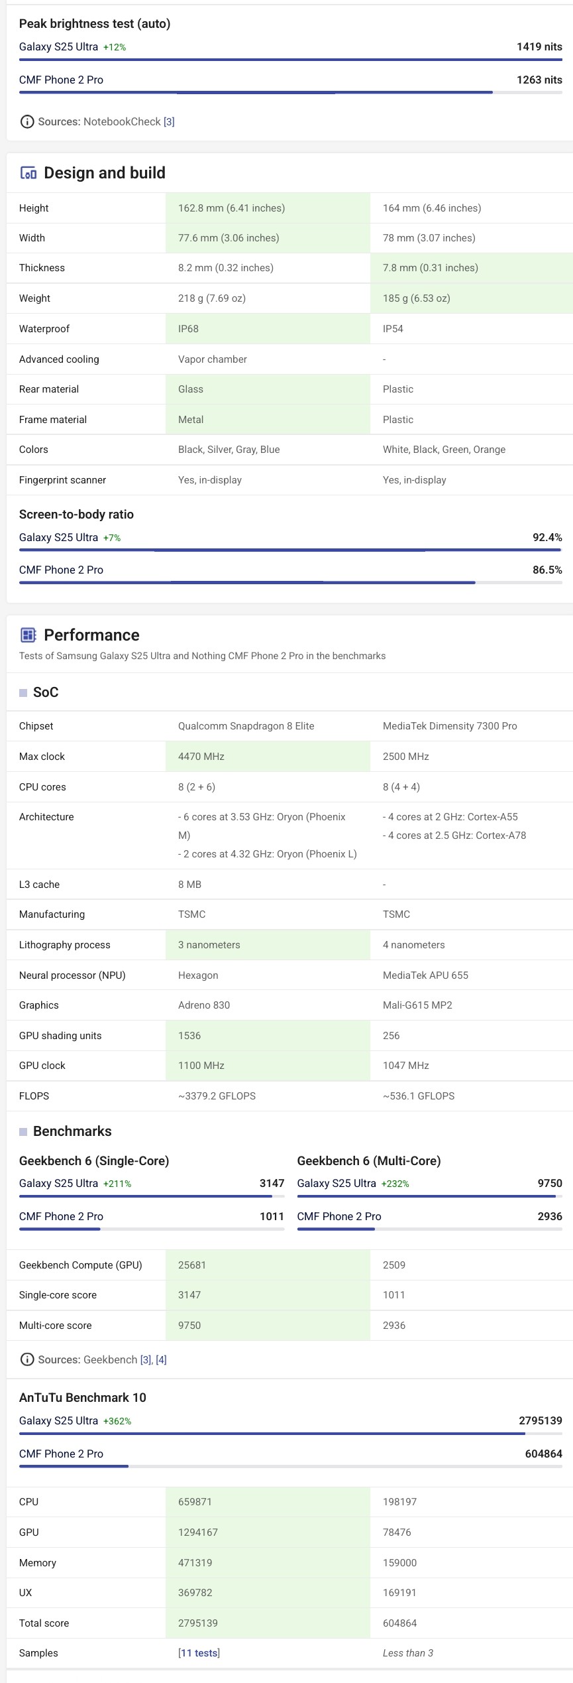Click the '218 g (7.69 oz)' weight cell

pos(268,298)
